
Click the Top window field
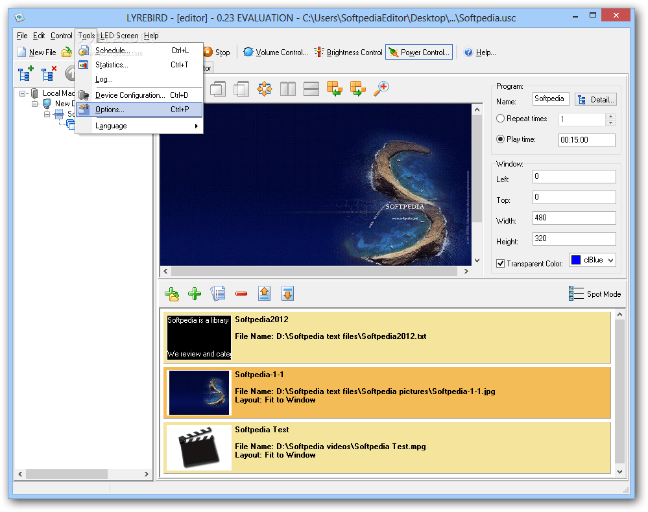(x=574, y=198)
